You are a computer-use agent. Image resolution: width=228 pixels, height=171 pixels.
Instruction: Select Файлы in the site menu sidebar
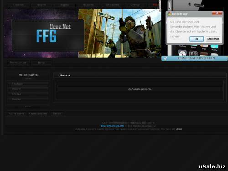28,99
